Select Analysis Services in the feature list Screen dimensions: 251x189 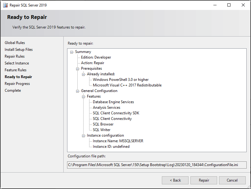coord(106,107)
